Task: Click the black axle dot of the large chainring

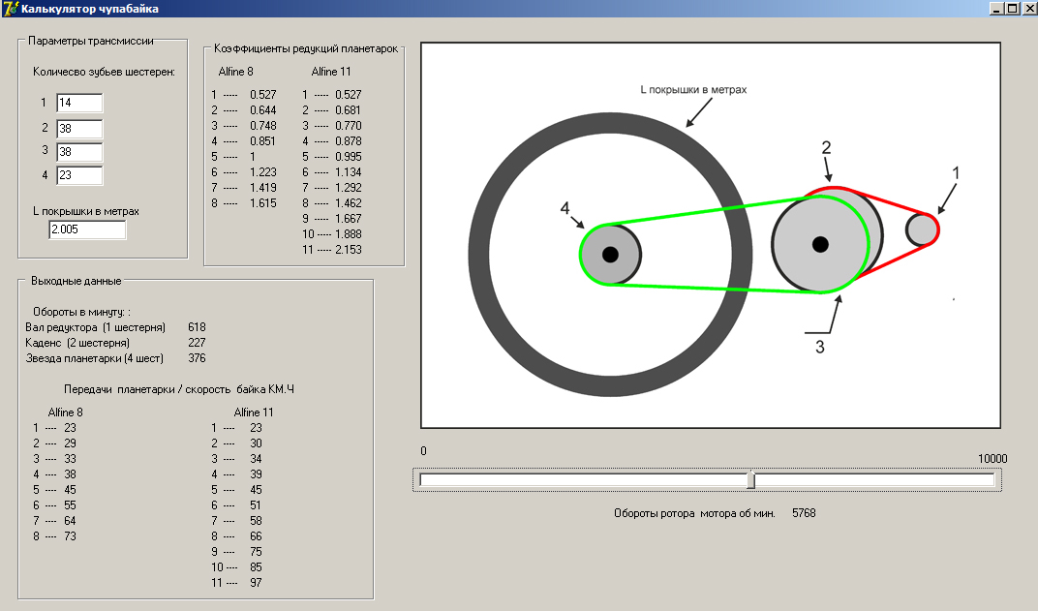Action: coord(820,243)
